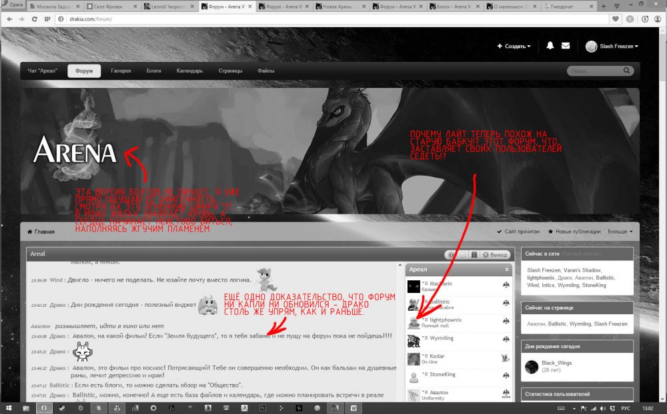The image size is (667, 414).
Task: Open the Speed Dial grid icon
Action: click(x=47, y=19)
